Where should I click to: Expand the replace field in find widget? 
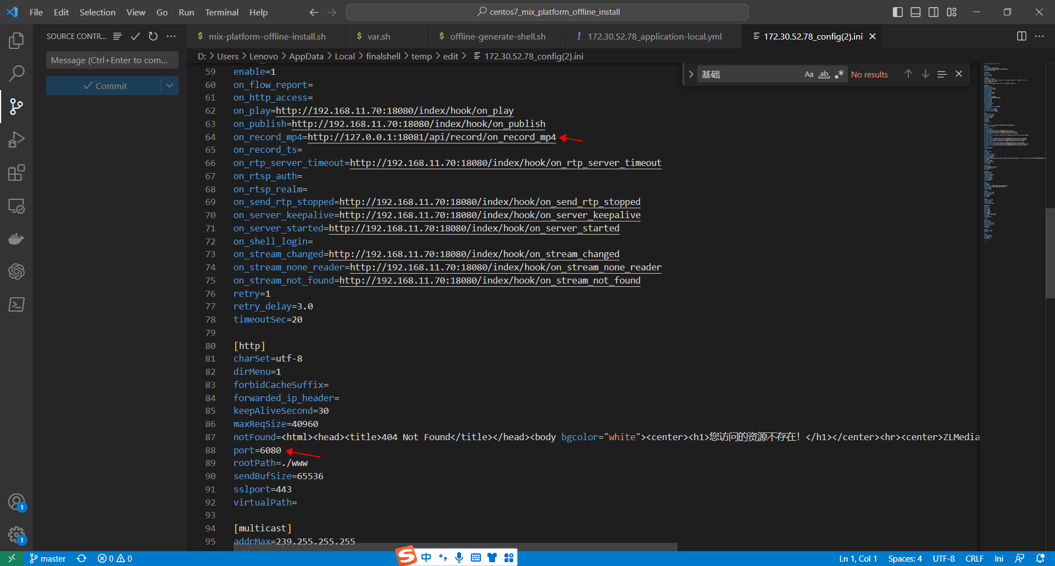point(691,74)
